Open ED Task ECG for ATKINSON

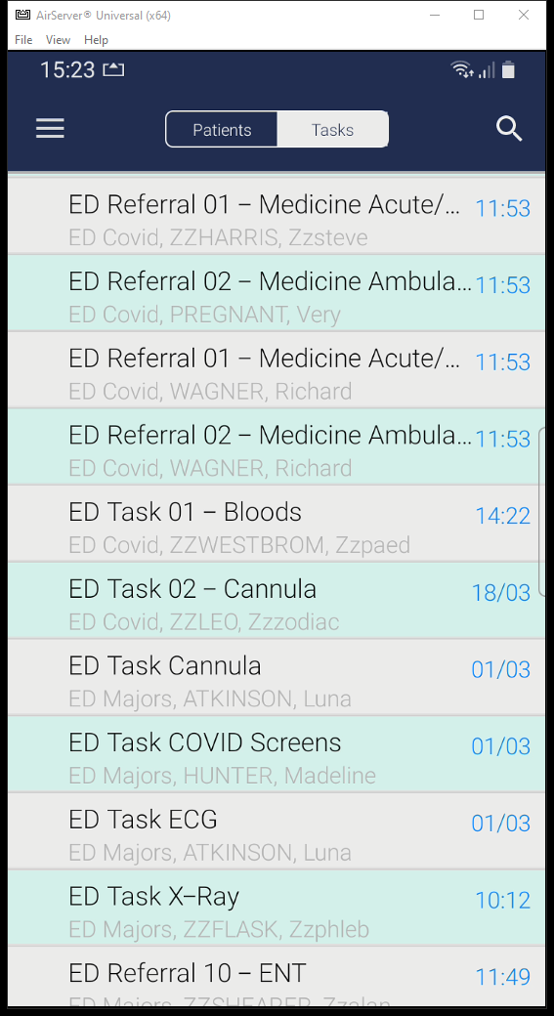[277, 831]
